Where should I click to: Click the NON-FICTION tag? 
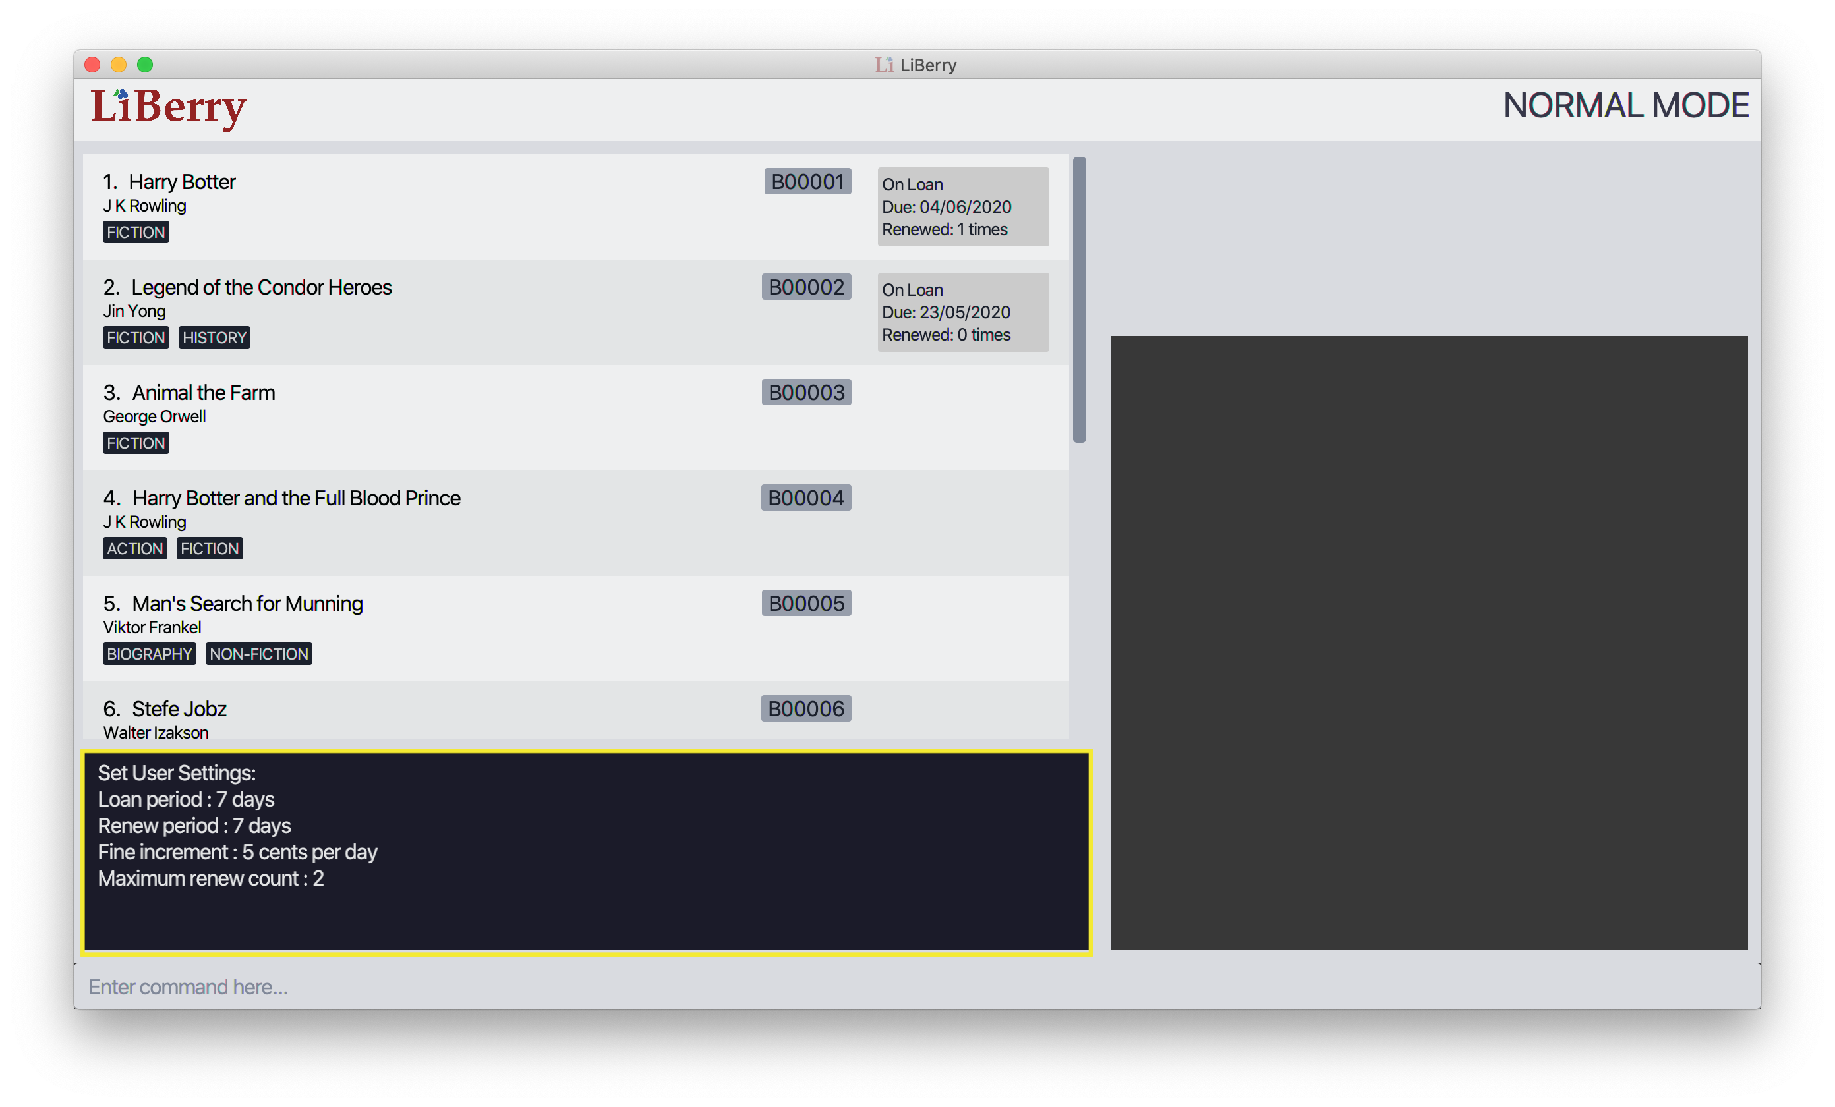(258, 654)
